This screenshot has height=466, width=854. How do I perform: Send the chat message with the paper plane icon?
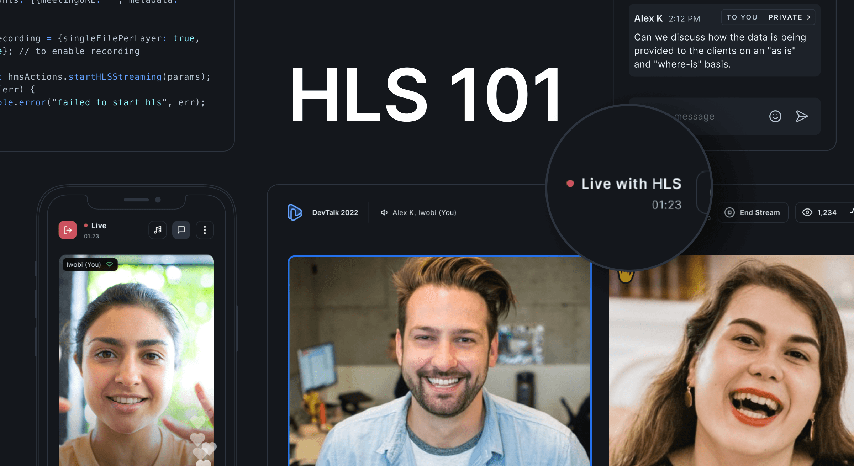pos(802,116)
